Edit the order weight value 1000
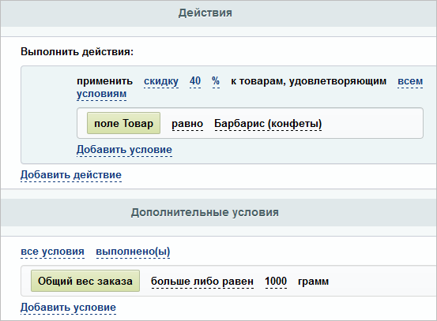The image size is (437, 321). (276, 282)
